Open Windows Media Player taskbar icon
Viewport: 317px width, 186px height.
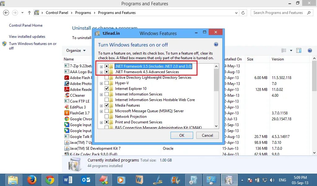pos(121,180)
